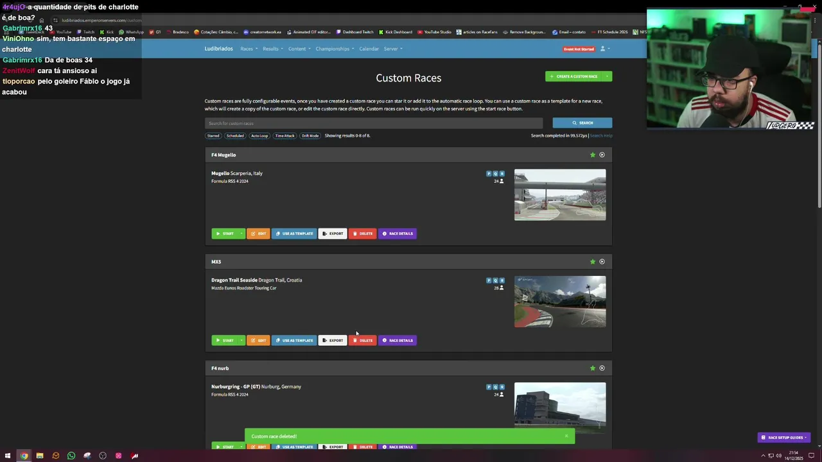This screenshot has height=462, width=822.
Task: Toggle the Starred filter
Action: point(213,135)
